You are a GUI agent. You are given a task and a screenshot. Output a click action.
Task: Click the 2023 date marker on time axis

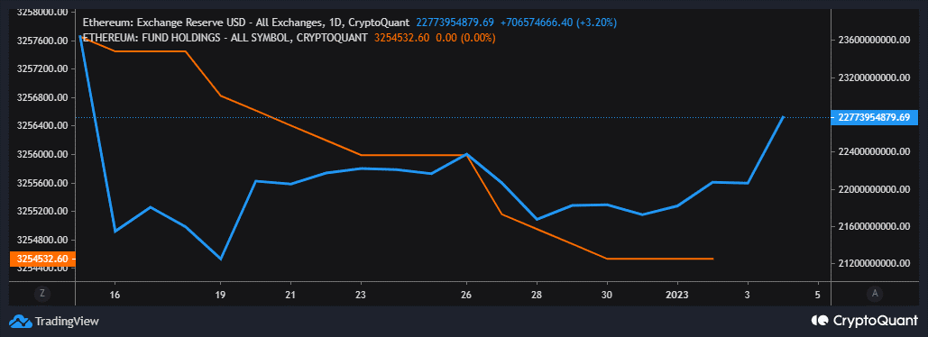[x=677, y=294]
